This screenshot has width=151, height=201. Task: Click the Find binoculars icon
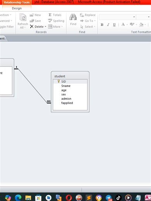[73, 17]
